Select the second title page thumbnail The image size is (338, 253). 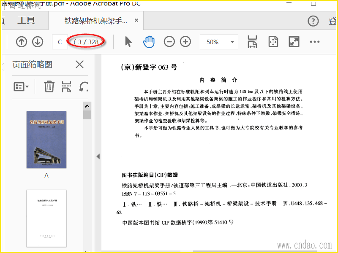tap(46, 218)
